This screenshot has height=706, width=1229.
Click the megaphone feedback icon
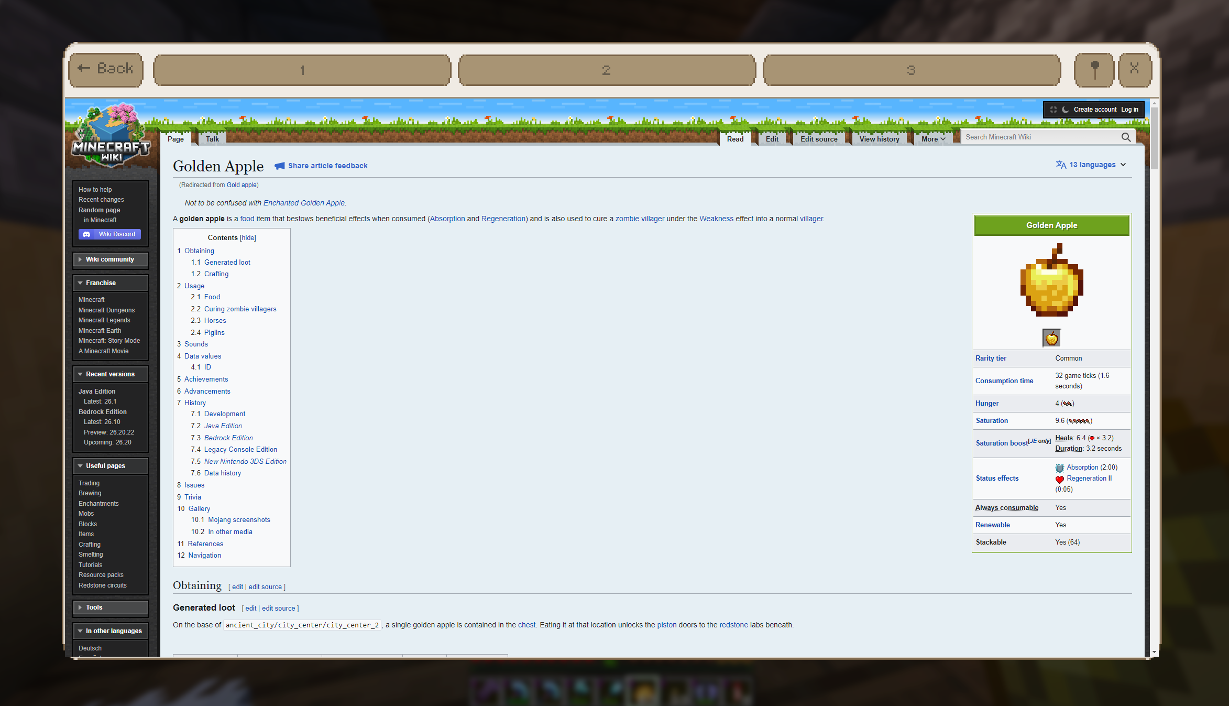[x=280, y=166]
